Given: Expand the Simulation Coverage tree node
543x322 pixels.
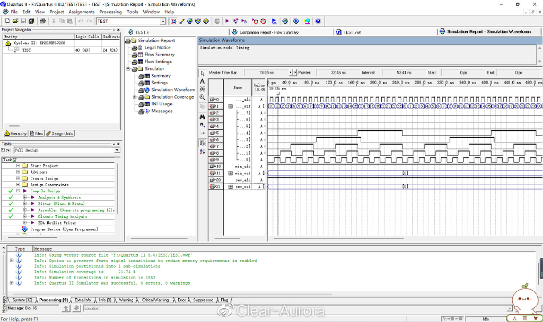Looking at the screenshot, I should click(135, 97).
